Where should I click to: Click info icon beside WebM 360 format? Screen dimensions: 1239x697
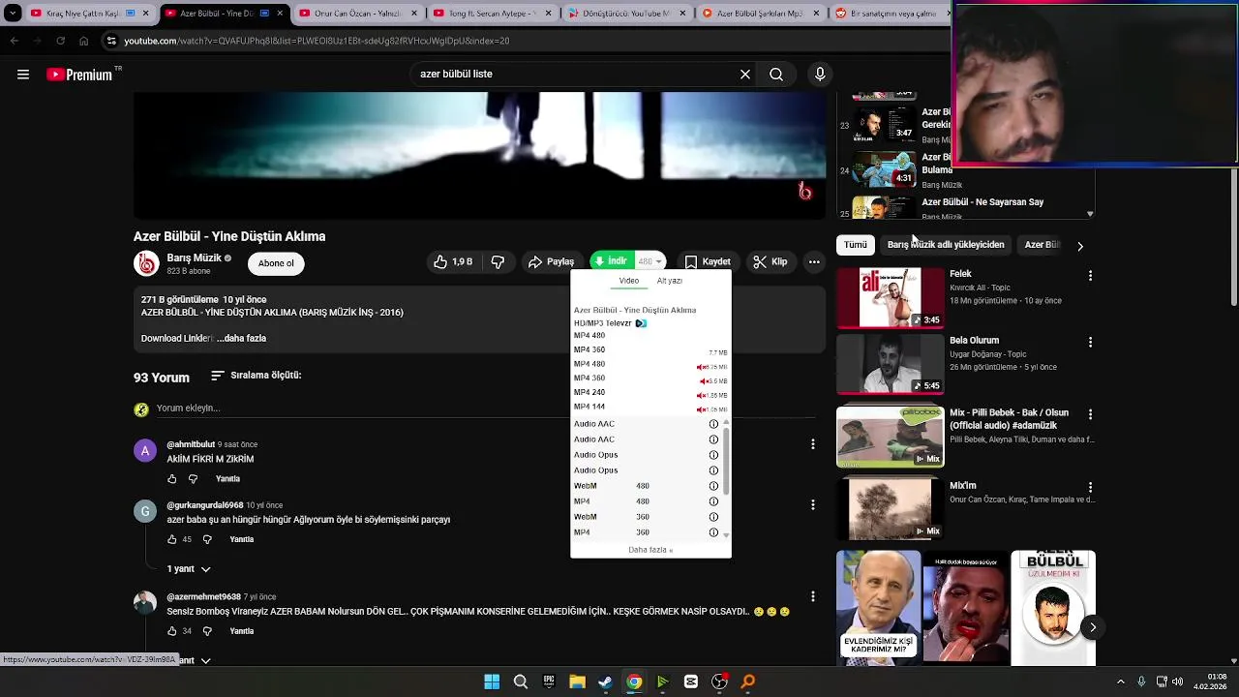pos(713,517)
